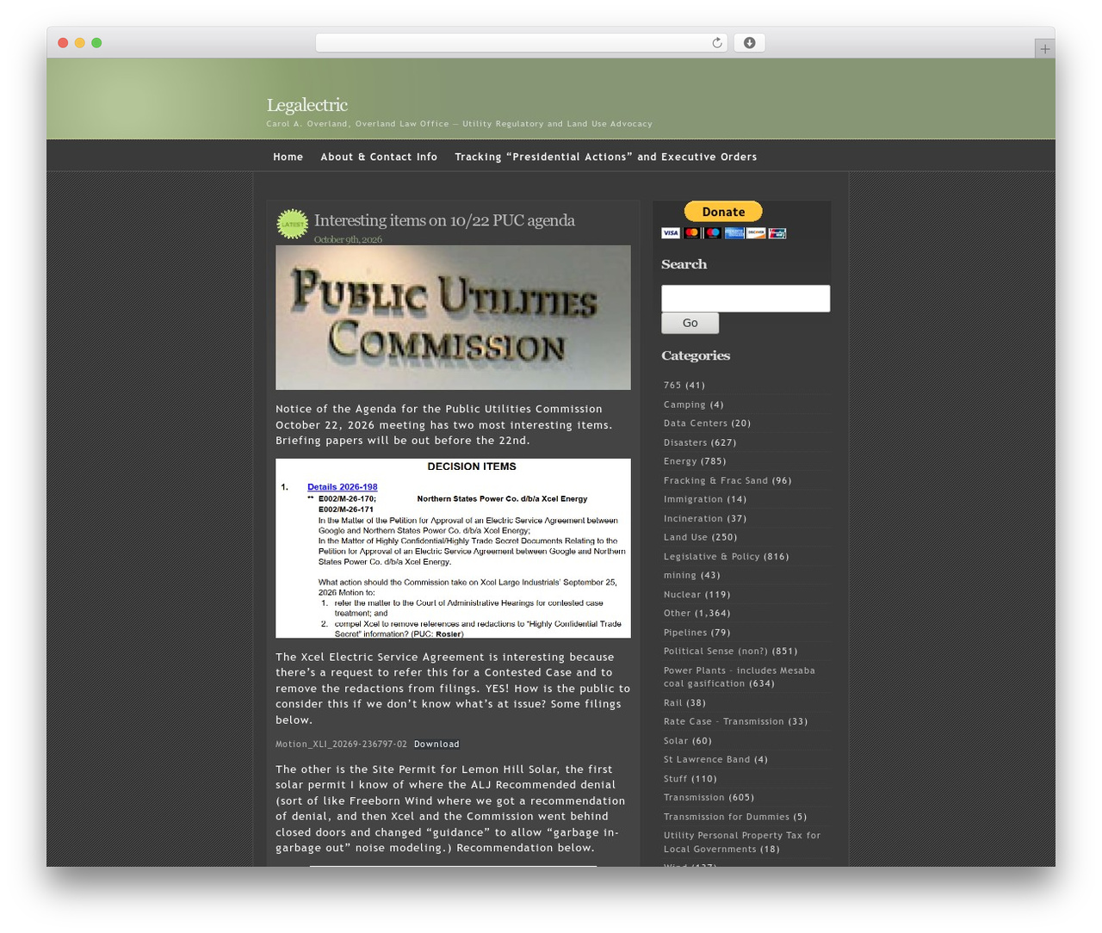Open the Camping category
1102x933 pixels.
(x=684, y=405)
